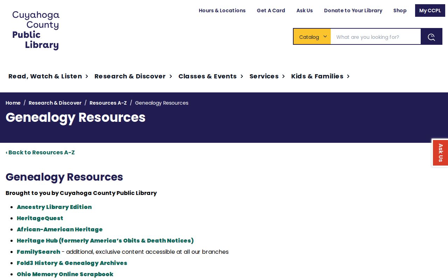This screenshot has height=280, width=448.
Task: Open the red Ask Us side tab
Action: pos(440,153)
